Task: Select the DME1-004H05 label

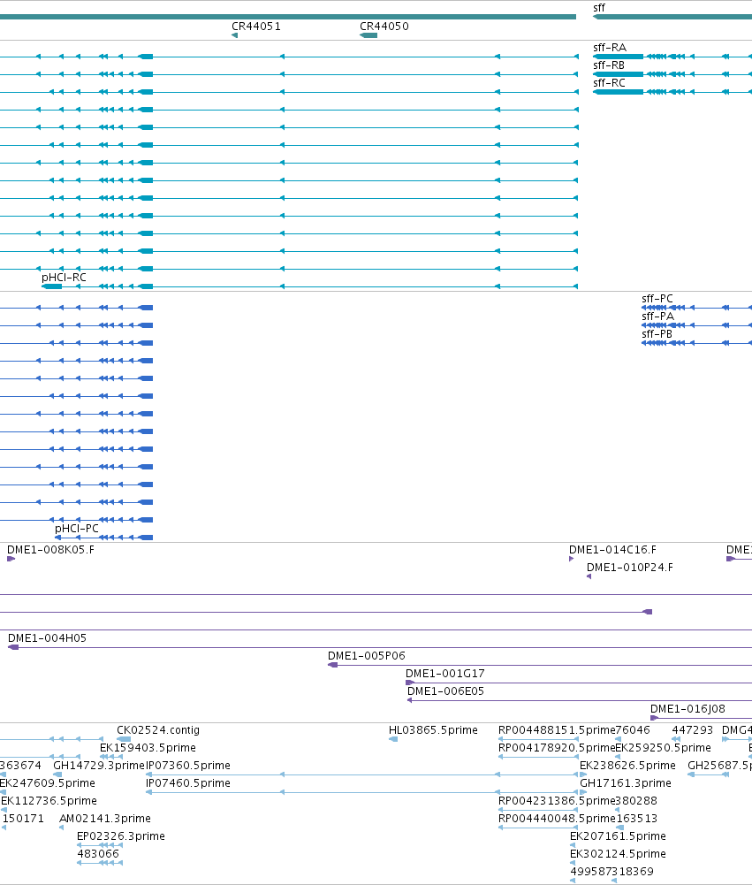Action: click(x=48, y=638)
